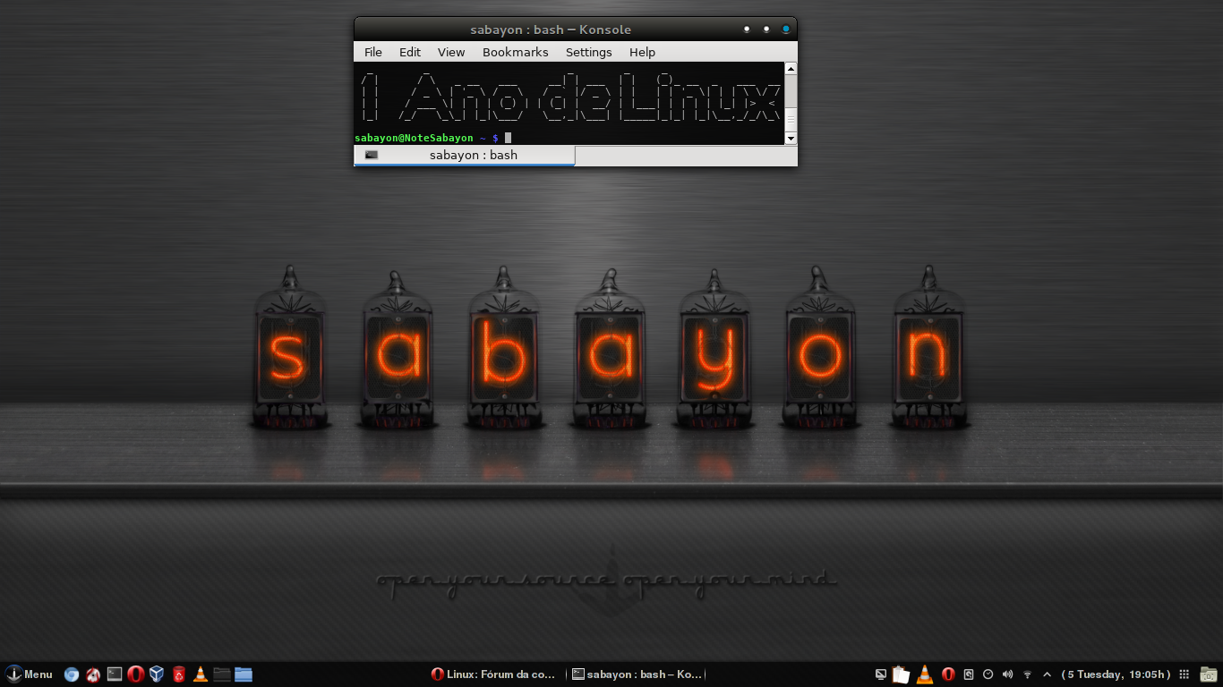Open the clock showing Tuesday 19:05h
This screenshot has width=1223, height=687.
pyautogui.click(x=1116, y=674)
